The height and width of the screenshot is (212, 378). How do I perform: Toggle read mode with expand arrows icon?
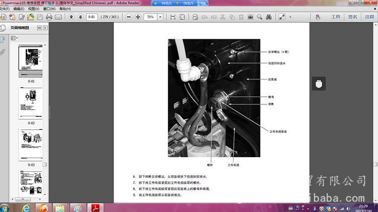click(282, 17)
